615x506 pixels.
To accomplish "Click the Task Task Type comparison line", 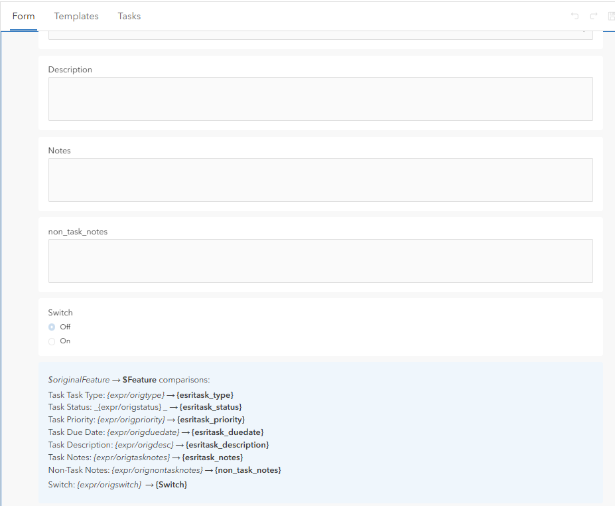I will coord(141,394).
